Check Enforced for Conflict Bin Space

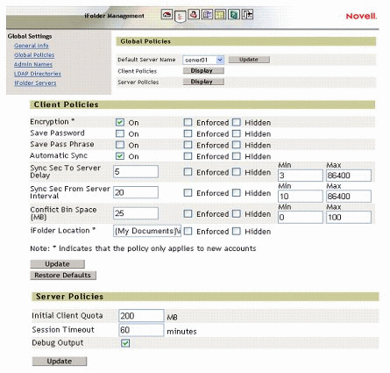coord(188,214)
